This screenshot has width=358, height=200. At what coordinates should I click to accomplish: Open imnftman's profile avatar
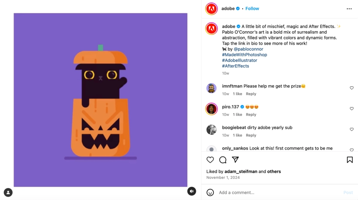pos(212,88)
